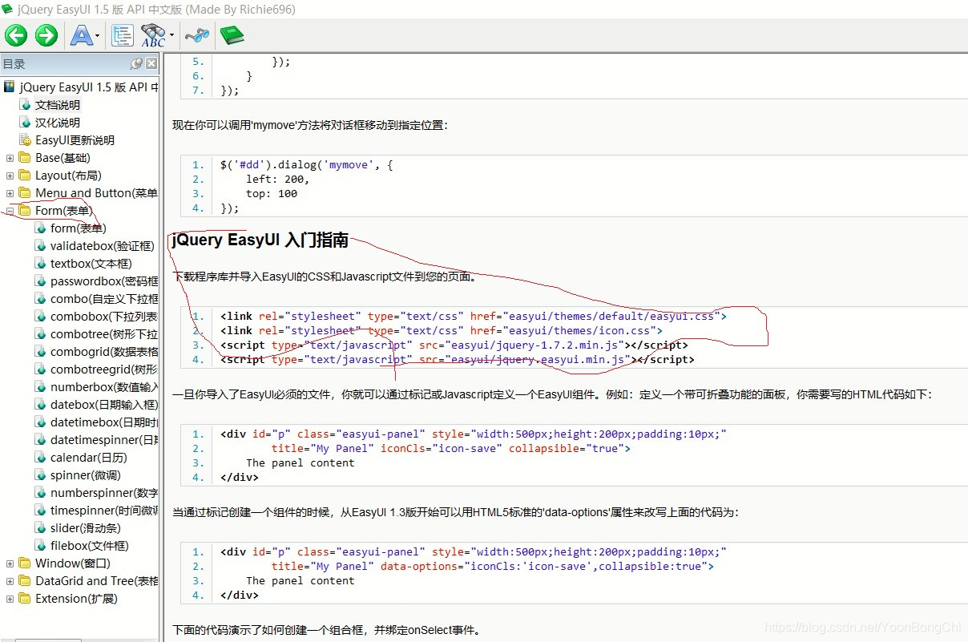968x642 pixels.
Task: Click the 'left: 200,' code line
Action: click(277, 180)
